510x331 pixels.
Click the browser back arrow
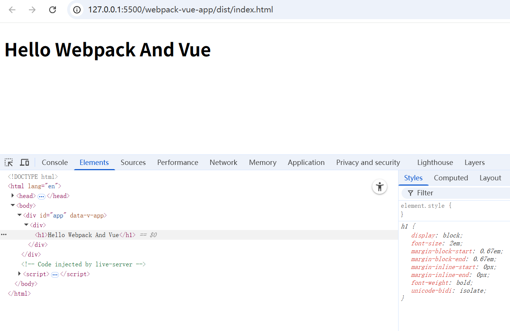click(12, 10)
